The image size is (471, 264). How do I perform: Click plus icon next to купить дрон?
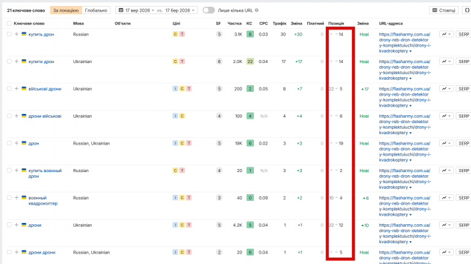pyautogui.click(x=17, y=34)
